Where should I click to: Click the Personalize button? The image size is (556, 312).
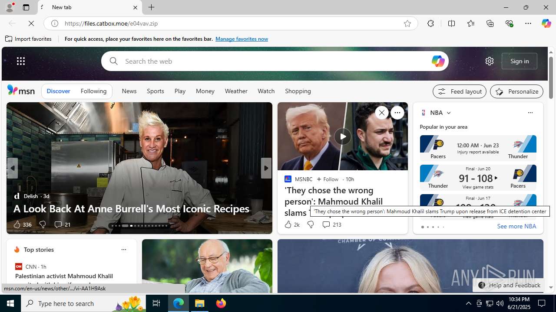(x=516, y=91)
